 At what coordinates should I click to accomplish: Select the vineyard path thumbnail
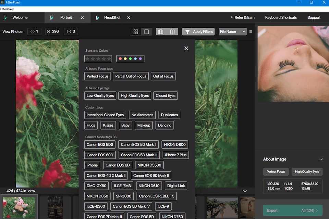222,207
